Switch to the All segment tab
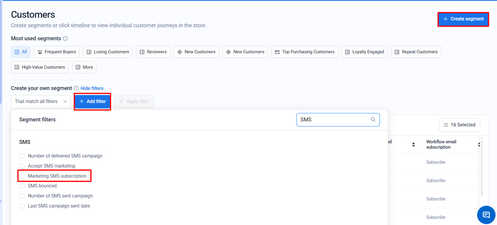Screen dimensions: 497x225 [21, 52]
